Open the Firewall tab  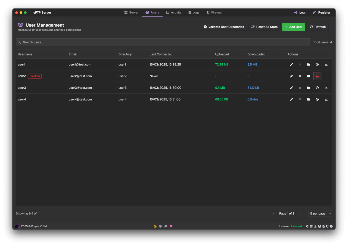click(214, 13)
